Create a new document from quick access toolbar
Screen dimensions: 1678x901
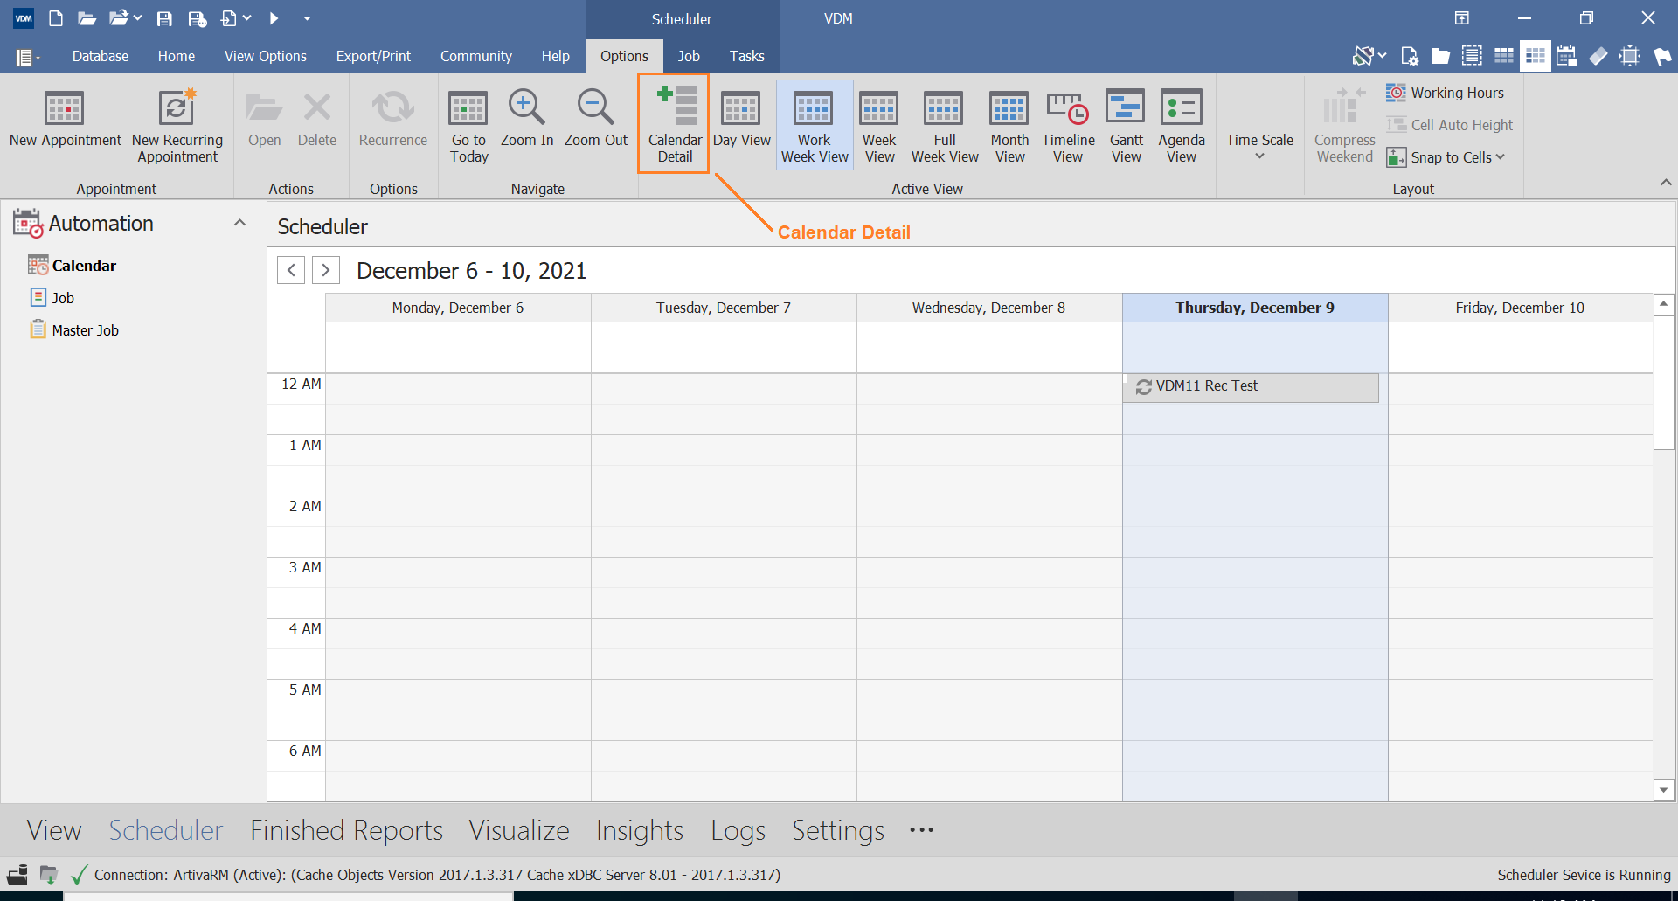coord(56,18)
